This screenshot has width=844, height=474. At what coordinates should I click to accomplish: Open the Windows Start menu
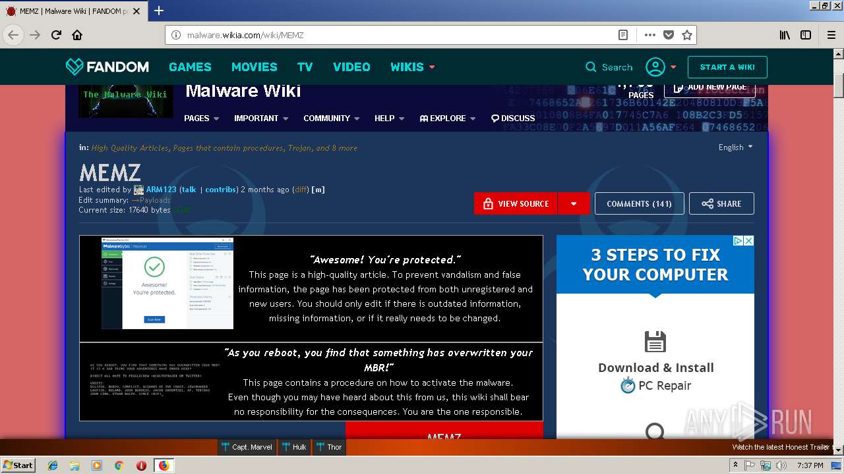[18, 465]
